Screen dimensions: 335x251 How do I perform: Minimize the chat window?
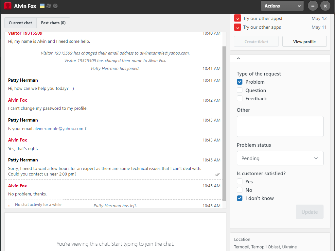(x=313, y=6)
